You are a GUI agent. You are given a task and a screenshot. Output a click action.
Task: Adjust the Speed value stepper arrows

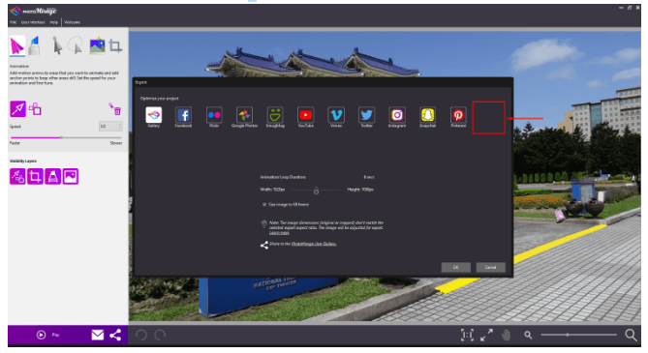point(120,126)
